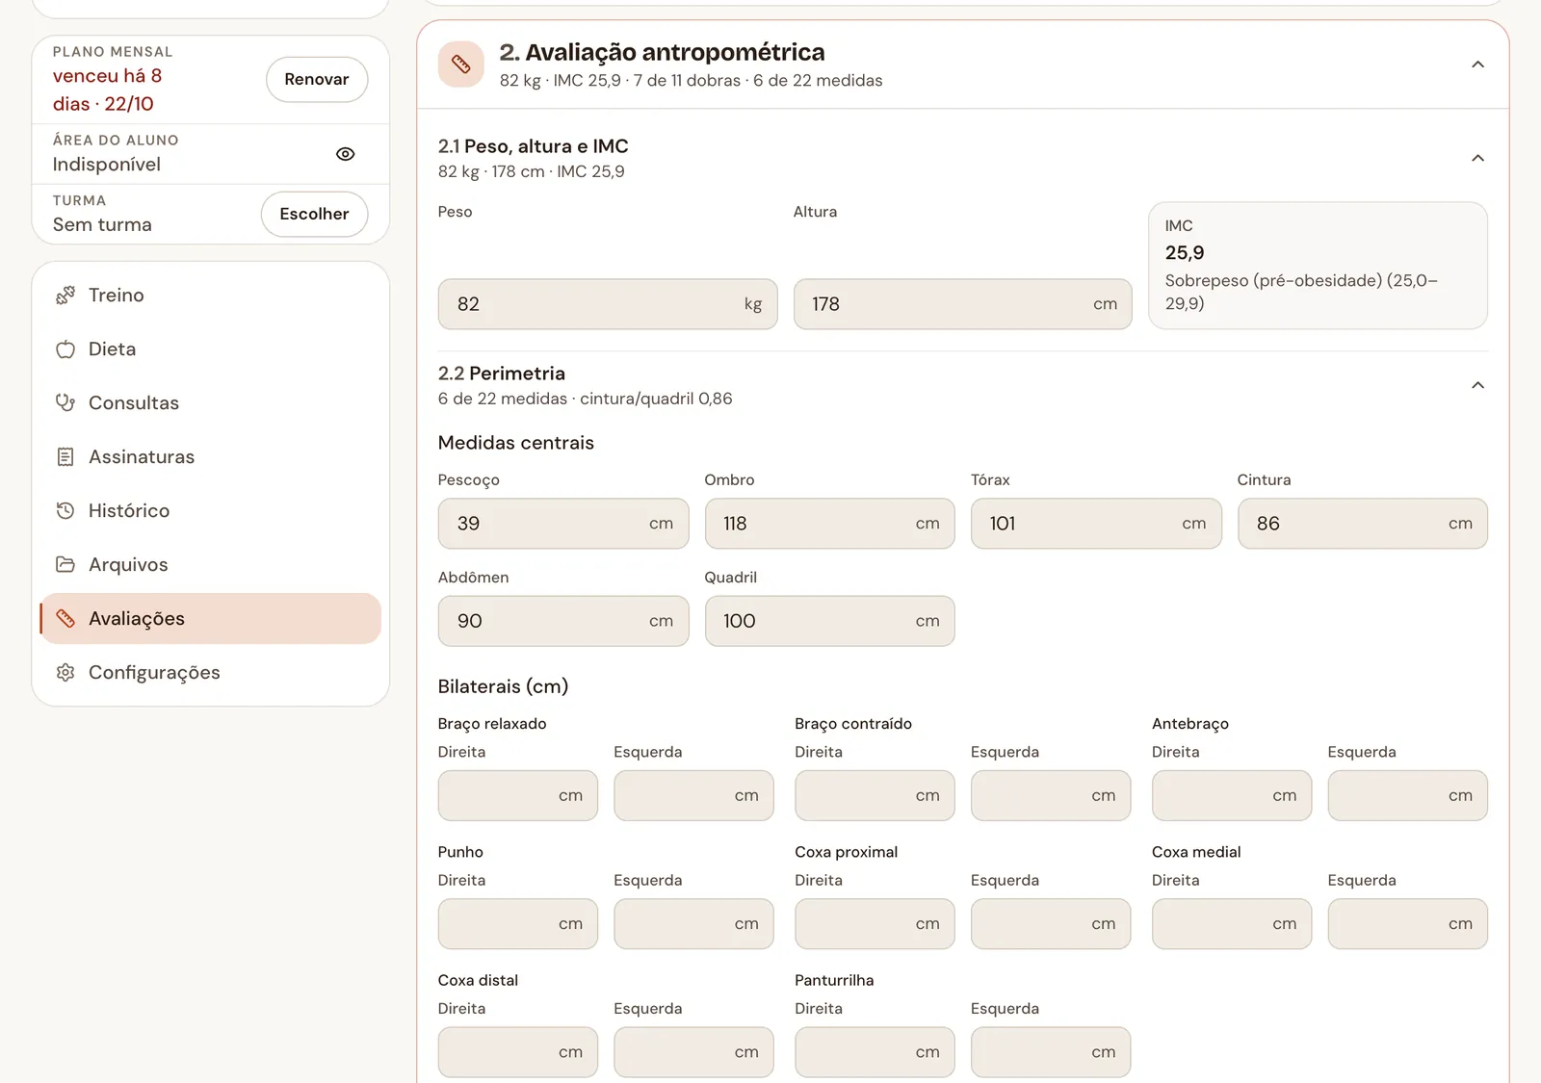Click the Cintura field with 86
This screenshot has height=1083, width=1541.
coord(1363,524)
